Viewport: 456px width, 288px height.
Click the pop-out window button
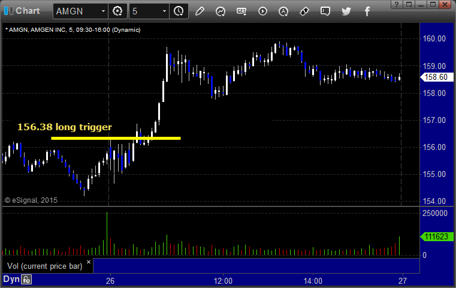coord(409,4)
